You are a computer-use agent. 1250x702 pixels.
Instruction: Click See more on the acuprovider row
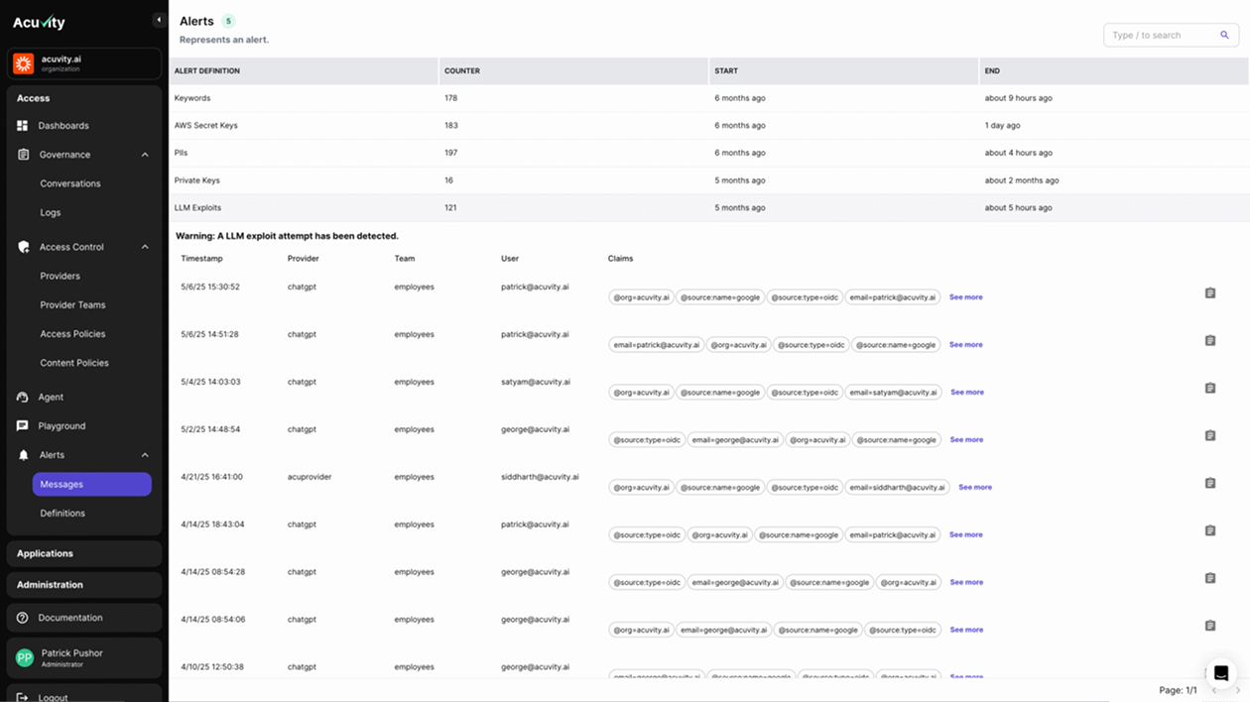click(974, 488)
